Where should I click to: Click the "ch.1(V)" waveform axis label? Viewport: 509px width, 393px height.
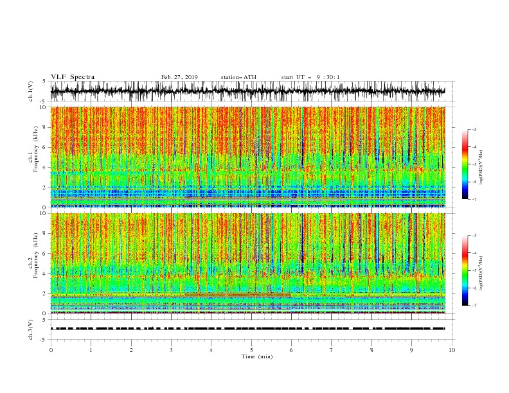[x=31, y=91]
